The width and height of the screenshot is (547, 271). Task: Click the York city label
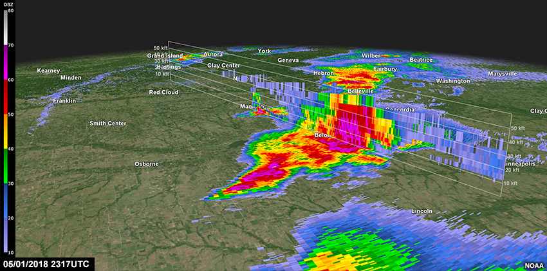tap(264, 51)
